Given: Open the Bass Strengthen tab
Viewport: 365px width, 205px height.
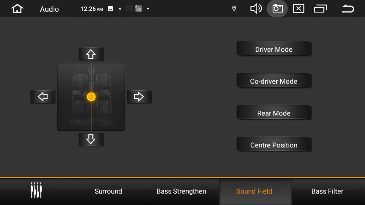Looking at the screenshot, I should pyautogui.click(x=181, y=191).
